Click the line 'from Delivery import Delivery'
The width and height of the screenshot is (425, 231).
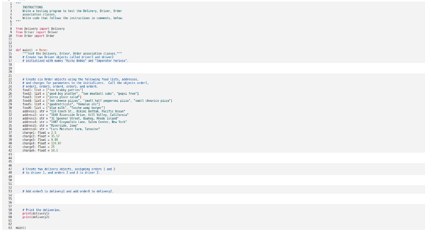click(40, 29)
